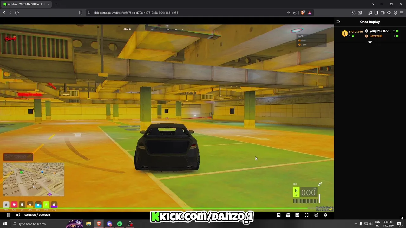Open playback speed control

[316, 215]
